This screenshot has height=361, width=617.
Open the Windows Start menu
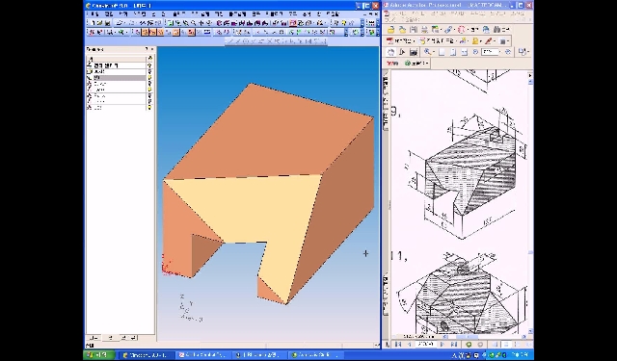[99, 355]
